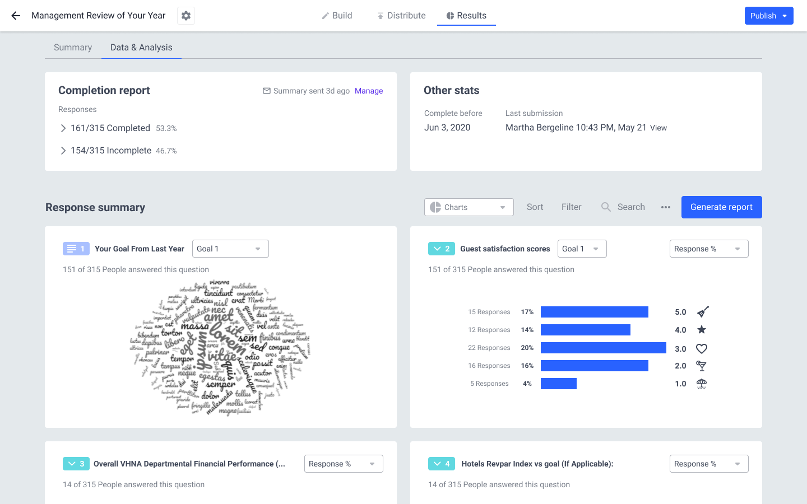The height and width of the screenshot is (504, 807).
Task: Go to the Distribute tab
Action: [x=401, y=16]
